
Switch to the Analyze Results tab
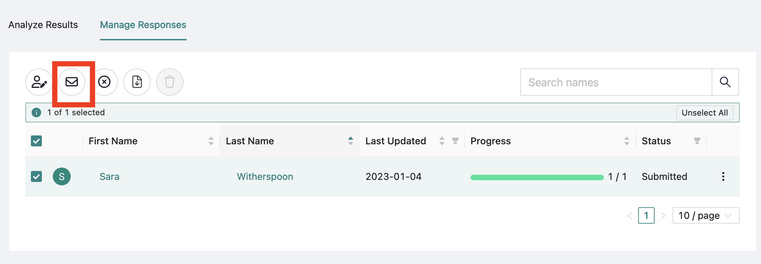pyautogui.click(x=43, y=25)
